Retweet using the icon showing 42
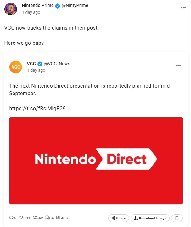Viewport: 191px width, 227px height. click(35, 218)
